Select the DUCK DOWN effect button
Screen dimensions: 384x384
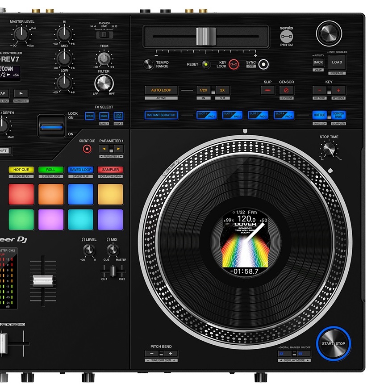(x=118, y=116)
